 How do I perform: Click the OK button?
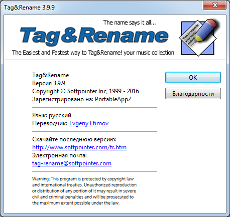pos(193,78)
